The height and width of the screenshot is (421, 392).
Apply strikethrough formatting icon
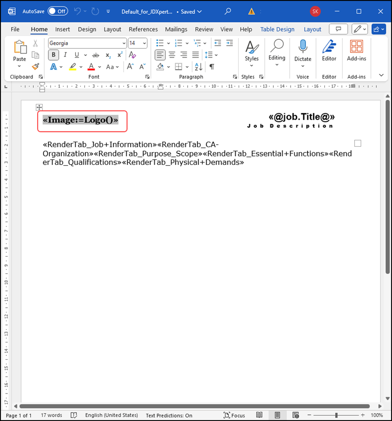(x=96, y=55)
